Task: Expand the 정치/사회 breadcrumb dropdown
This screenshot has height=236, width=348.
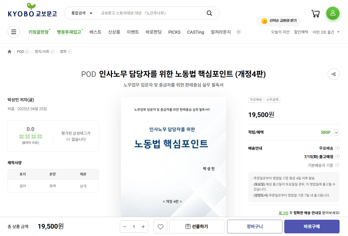Action: [52, 52]
